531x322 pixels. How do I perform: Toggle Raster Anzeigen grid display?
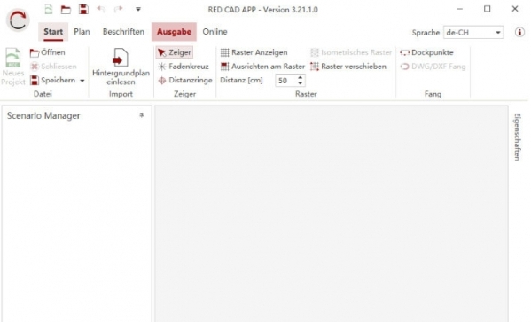254,52
